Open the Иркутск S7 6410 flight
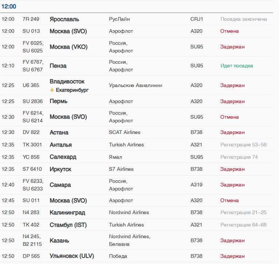 click(137, 169)
